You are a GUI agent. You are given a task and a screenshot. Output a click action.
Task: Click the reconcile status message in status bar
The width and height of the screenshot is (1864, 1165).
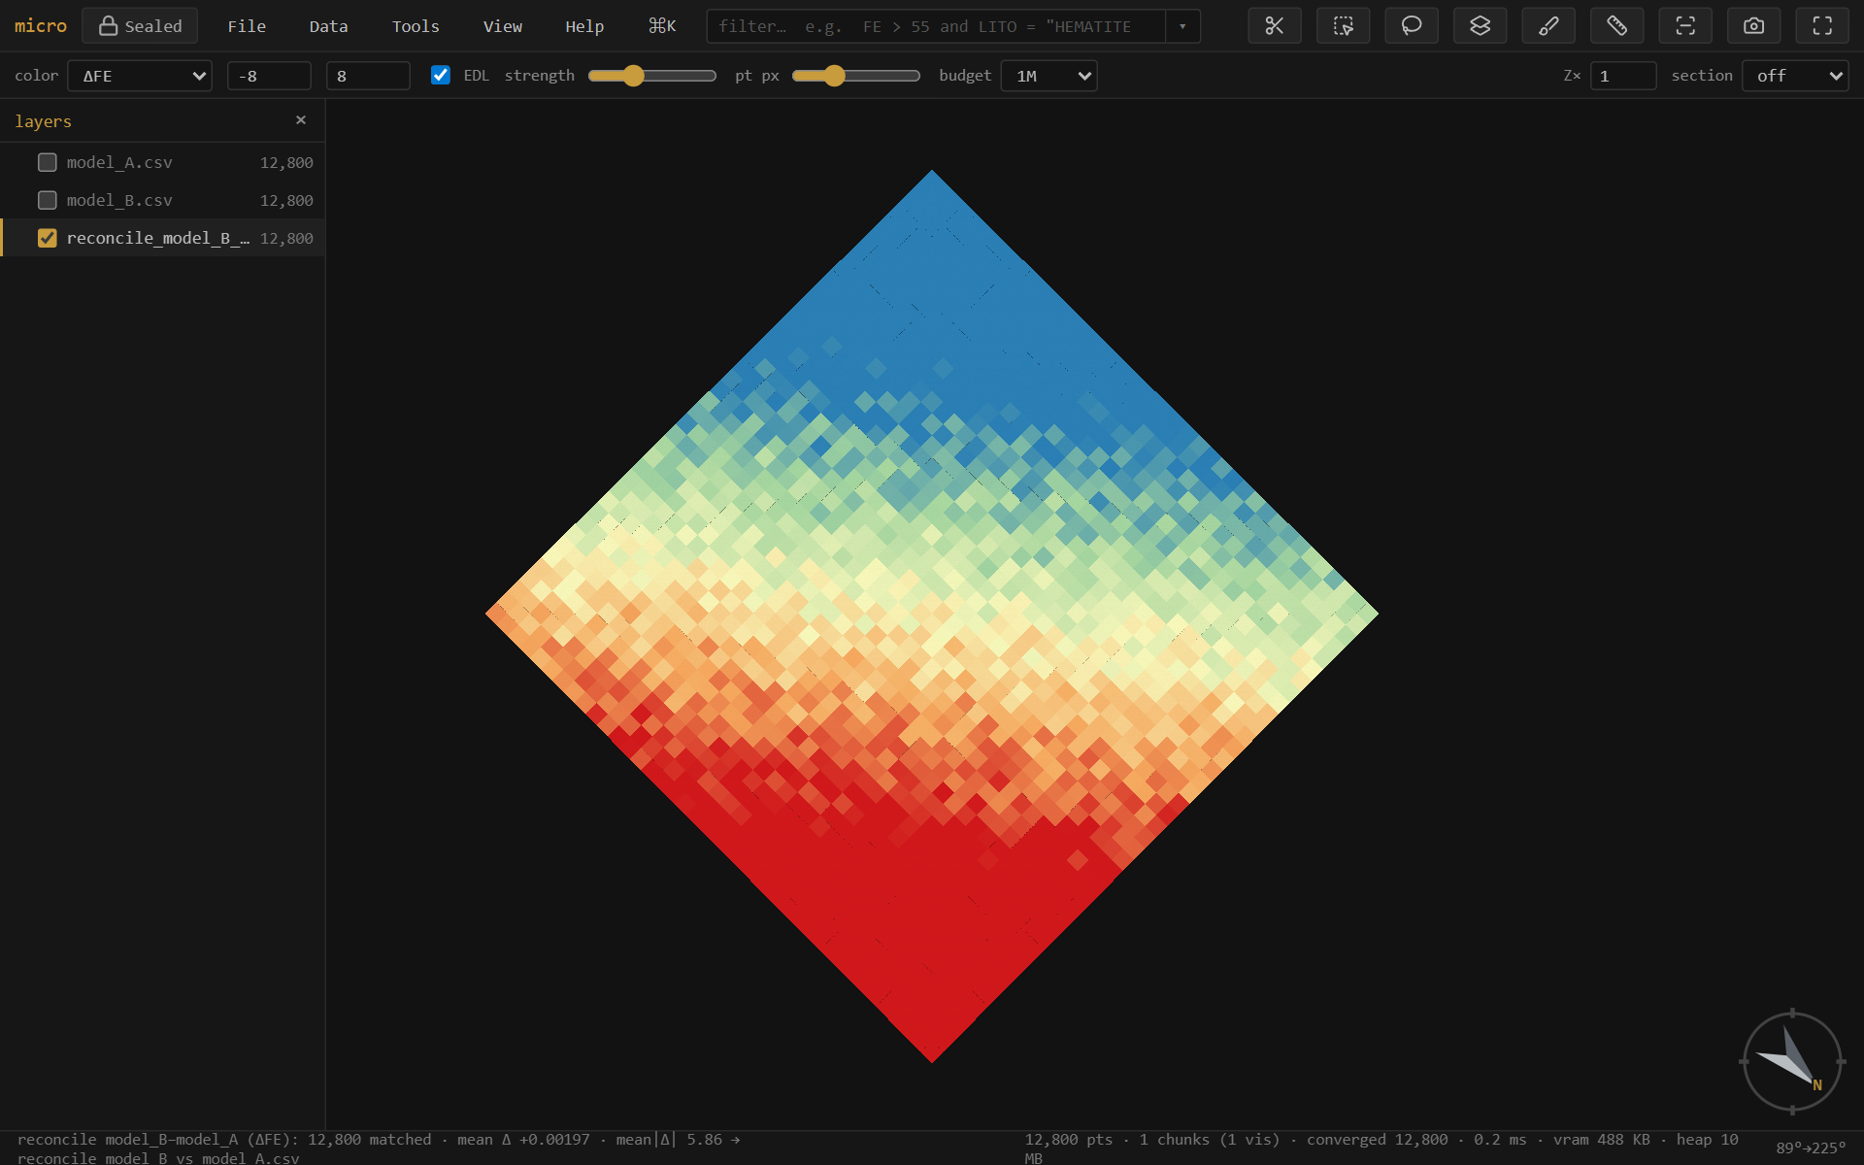379,1148
